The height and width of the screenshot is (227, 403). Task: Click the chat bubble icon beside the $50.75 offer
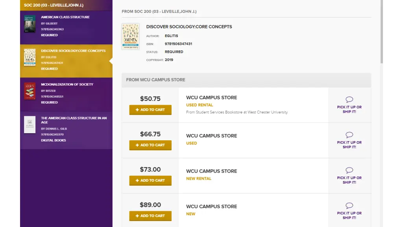click(x=349, y=100)
